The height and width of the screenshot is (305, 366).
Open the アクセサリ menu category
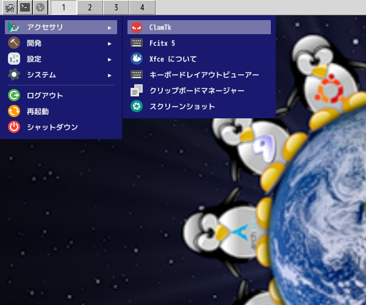[61, 27]
